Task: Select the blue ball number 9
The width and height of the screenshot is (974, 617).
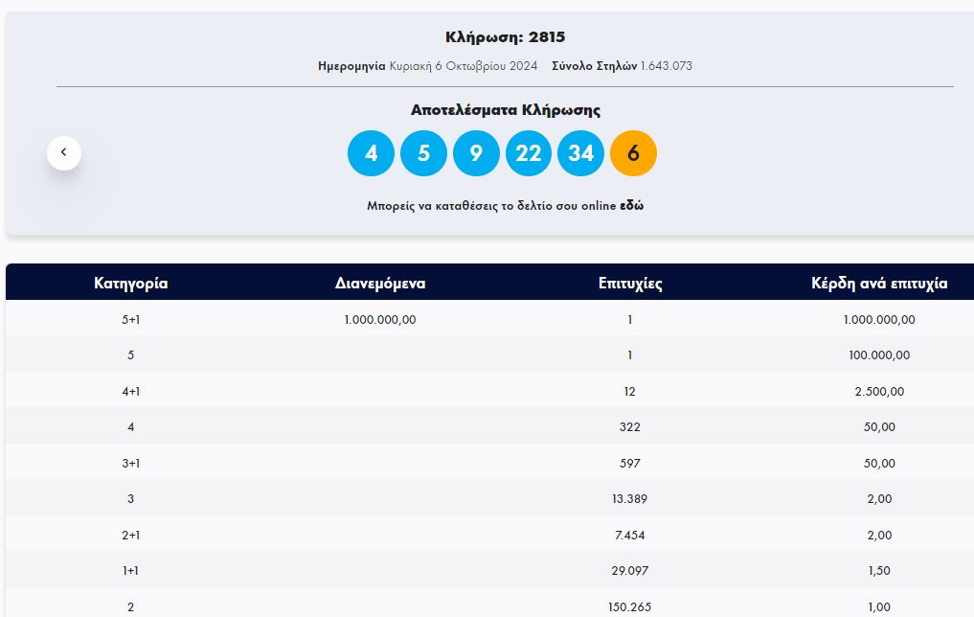Action: click(x=476, y=153)
